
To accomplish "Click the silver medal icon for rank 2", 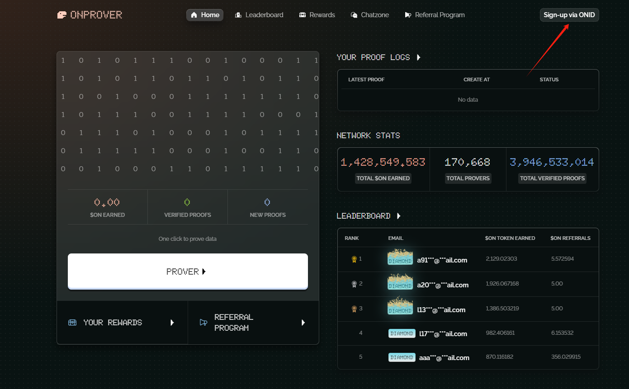I will click(x=355, y=284).
